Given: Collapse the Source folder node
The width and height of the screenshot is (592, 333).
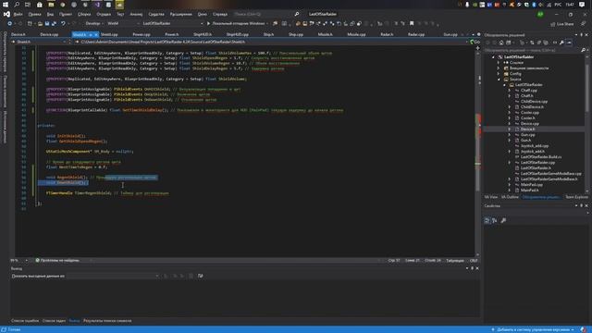Looking at the screenshot, I should pos(499,80).
